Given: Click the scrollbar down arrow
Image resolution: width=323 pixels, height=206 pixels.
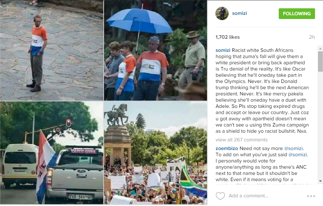Looking at the screenshot, I should tap(320, 181).
